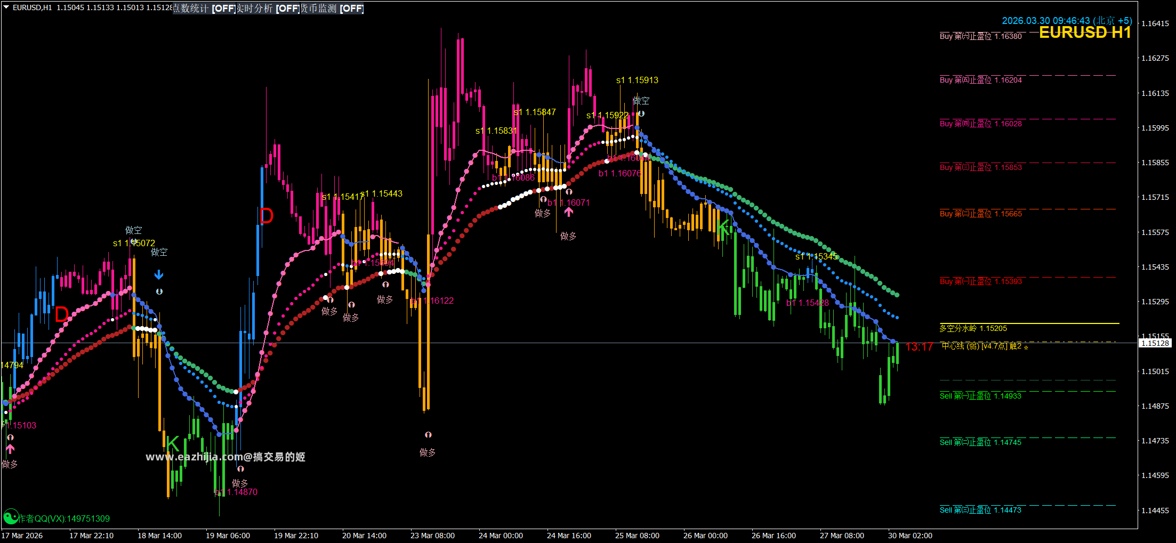Select the Buy 第㈣止盈位 1.16028 label

pyautogui.click(x=980, y=124)
